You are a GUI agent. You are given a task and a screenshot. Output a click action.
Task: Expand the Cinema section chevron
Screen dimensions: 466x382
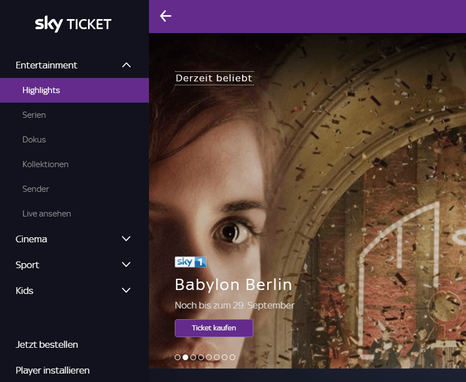[x=127, y=239]
